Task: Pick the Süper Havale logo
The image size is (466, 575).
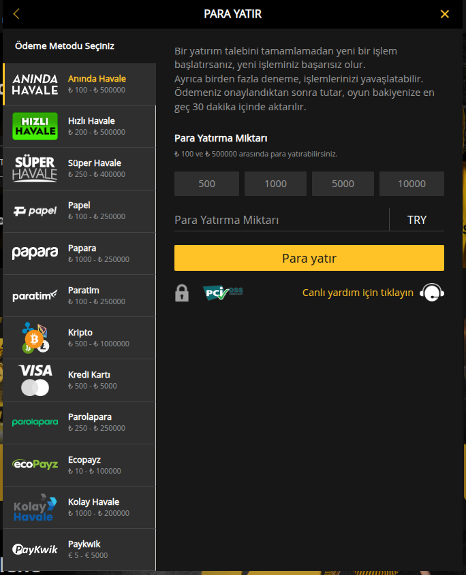Action: pyautogui.click(x=35, y=169)
